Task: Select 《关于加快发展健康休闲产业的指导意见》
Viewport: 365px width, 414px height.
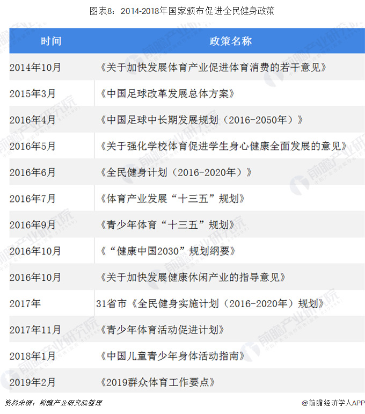Action: point(193,278)
